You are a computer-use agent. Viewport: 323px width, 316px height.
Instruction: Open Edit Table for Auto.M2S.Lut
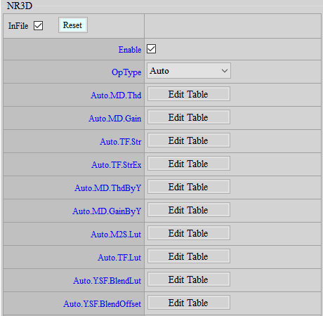(189, 233)
